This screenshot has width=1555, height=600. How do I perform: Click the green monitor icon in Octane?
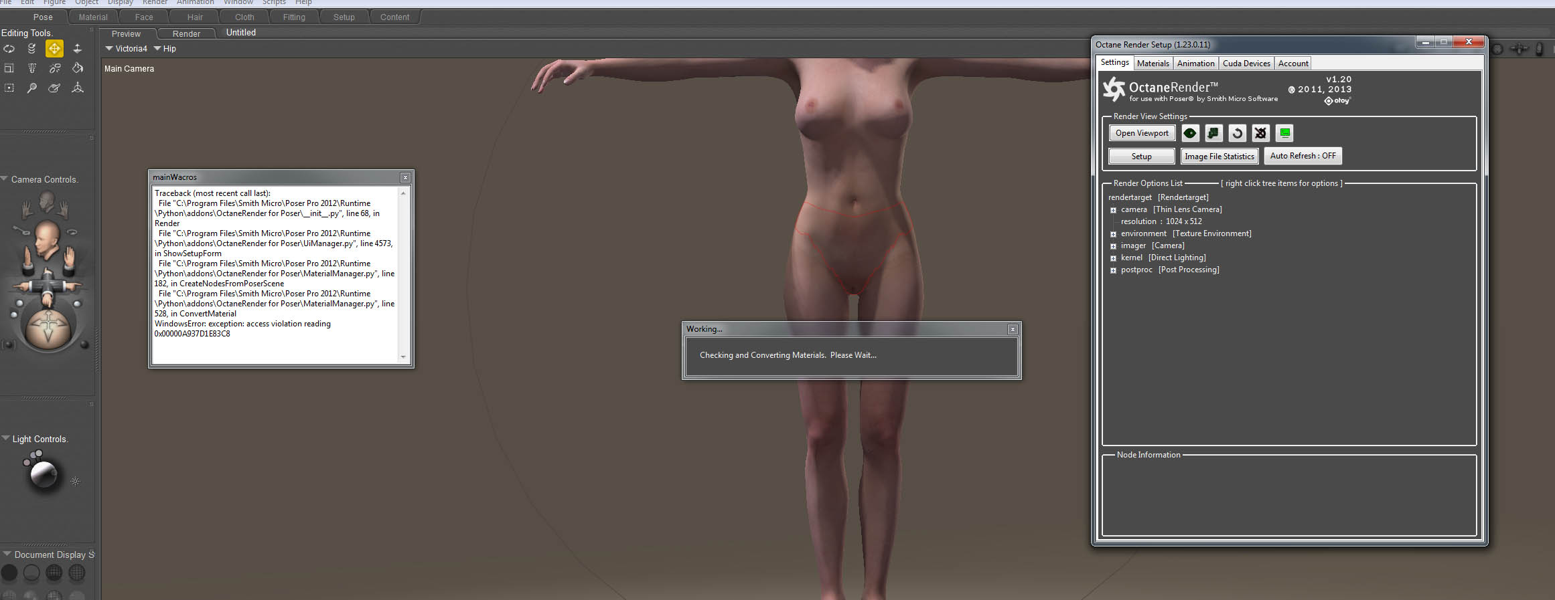[1284, 133]
